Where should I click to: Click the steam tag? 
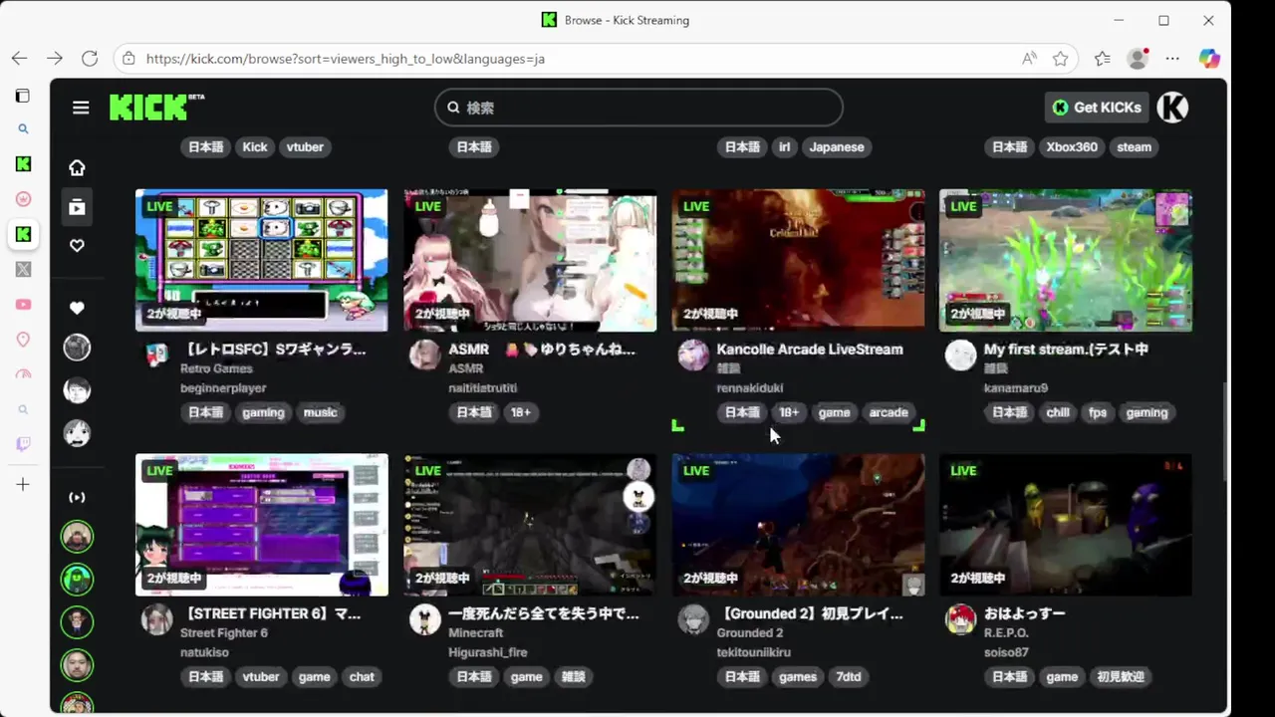point(1134,147)
